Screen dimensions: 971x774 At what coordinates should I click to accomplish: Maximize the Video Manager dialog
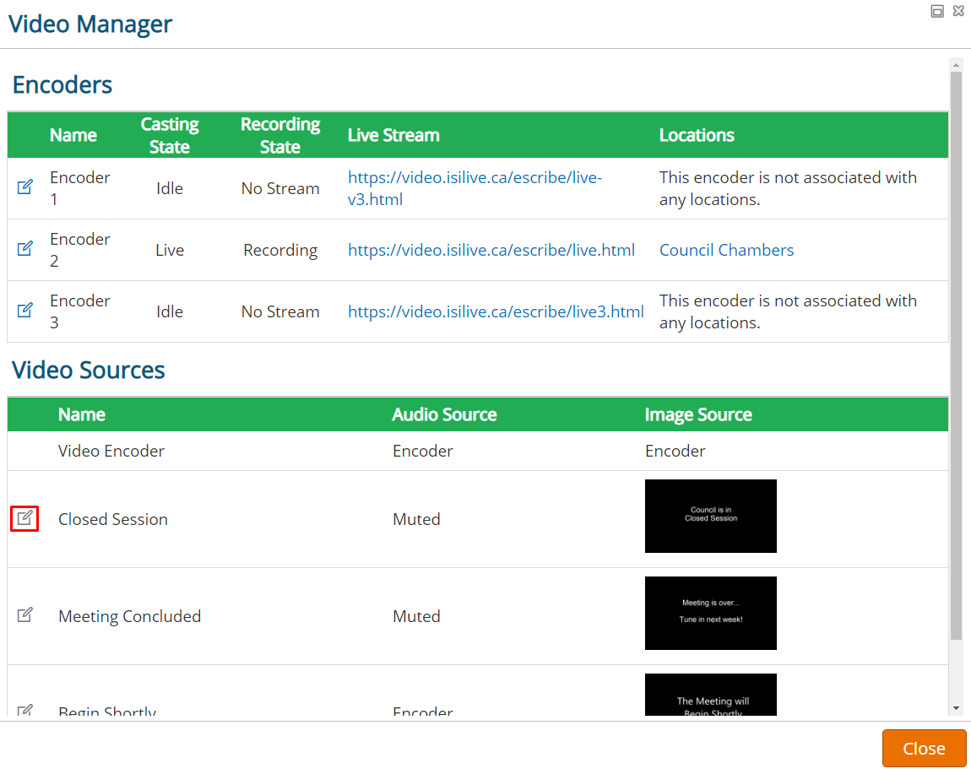click(x=937, y=11)
